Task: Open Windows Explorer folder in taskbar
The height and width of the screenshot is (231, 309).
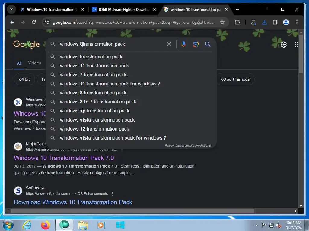Action: click(83, 225)
